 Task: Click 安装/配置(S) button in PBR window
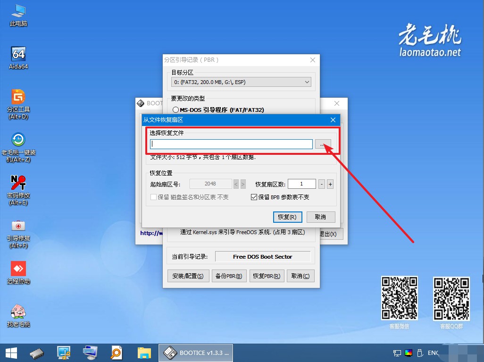point(188,276)
